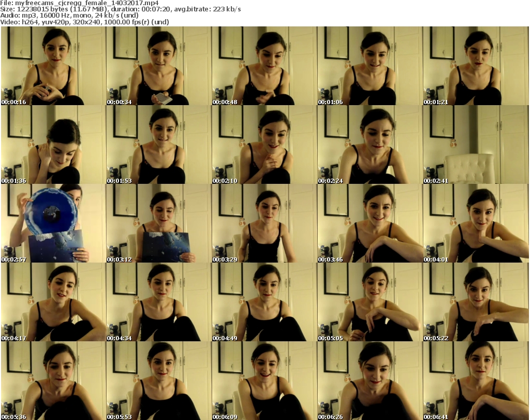Viewport: 530px width, 420px height.
Task: Select the thumbnail stamped 00:00:34
Action: [x=159, y=66]
